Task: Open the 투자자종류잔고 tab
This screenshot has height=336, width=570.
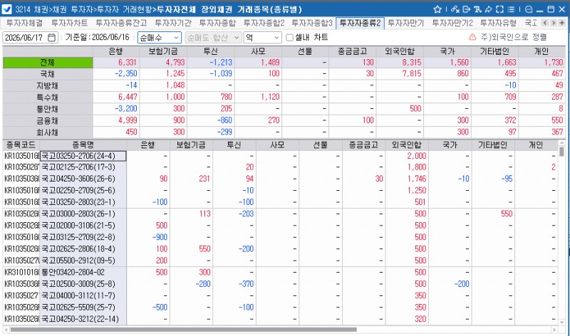Action: coord(121,23)
